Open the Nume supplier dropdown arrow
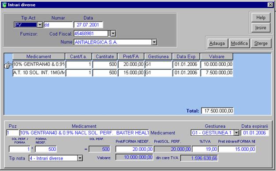The width and height of the screenshot is (276, 171). pyautogui.click(x=154, y=42)
